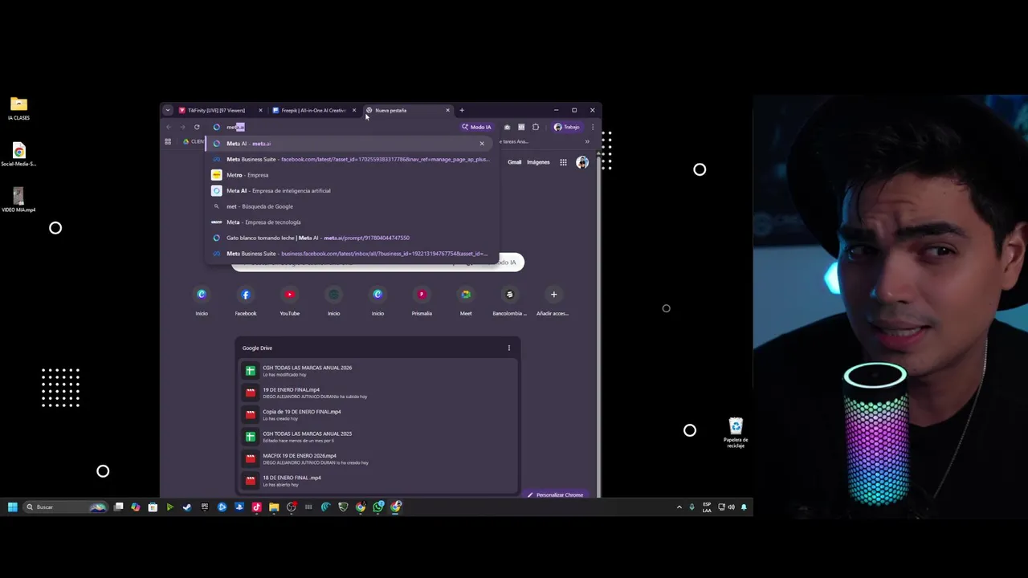Open the YouTube shortcut
This screenshot has height=578, width=1028.
pos(290,301)
